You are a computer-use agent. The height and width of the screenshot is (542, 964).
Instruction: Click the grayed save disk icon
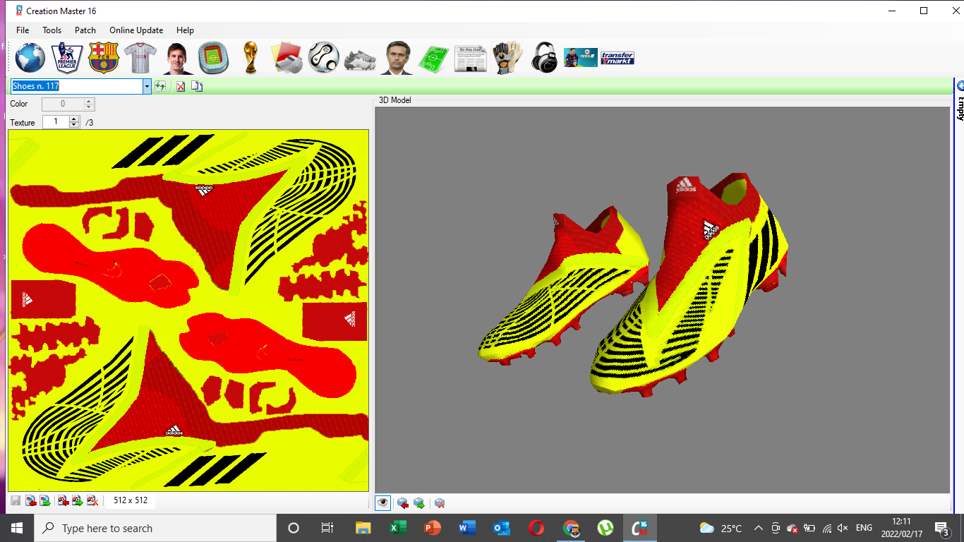(16, 501)
